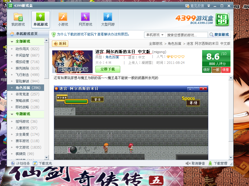Open the 单机游戏 search type dropdown

(x=155, y=35)
